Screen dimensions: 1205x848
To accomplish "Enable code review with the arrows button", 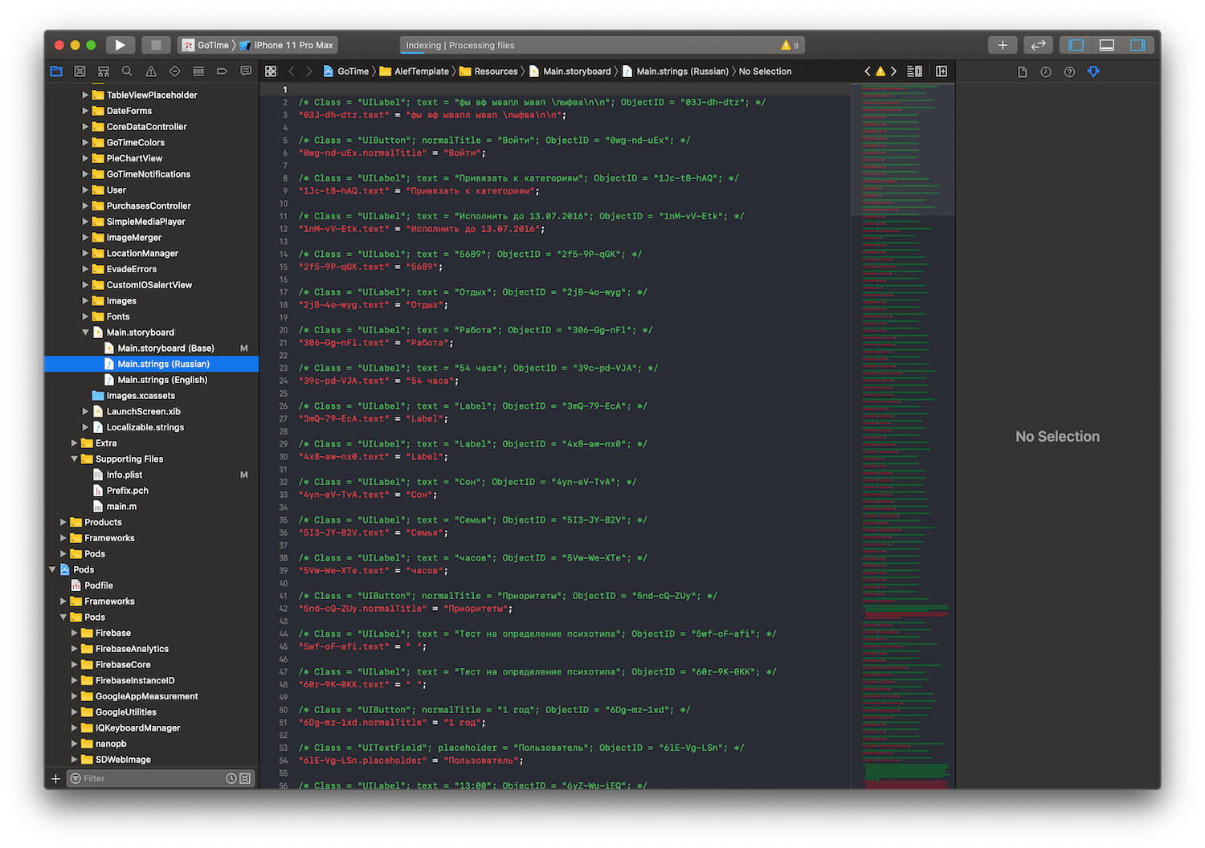I will (x=1038, y=45).
